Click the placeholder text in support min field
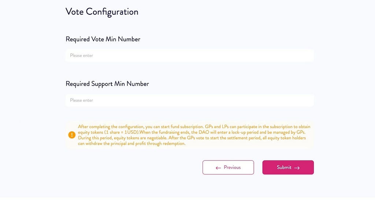The height and width of the screenshot is (200, 375). pos(82,100)
